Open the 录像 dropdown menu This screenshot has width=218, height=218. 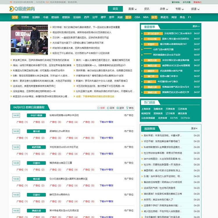[164, 9]
